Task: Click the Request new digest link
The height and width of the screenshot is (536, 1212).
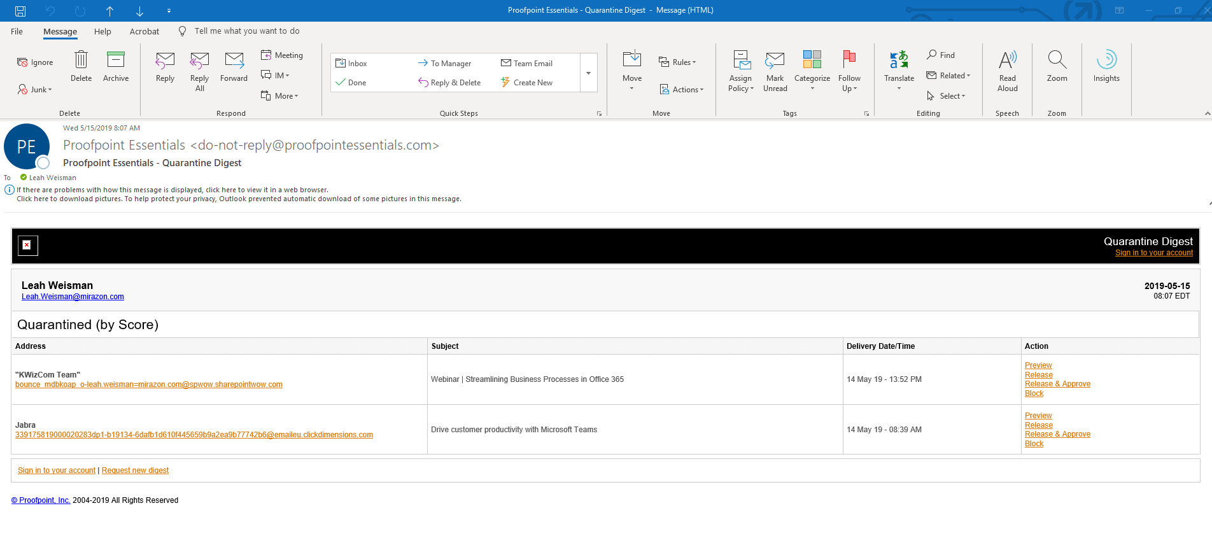Action: click(x=135, y=470)
